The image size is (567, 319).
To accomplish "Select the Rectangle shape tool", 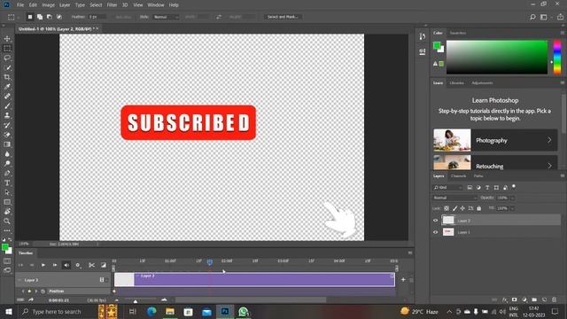I will (7, 202).
